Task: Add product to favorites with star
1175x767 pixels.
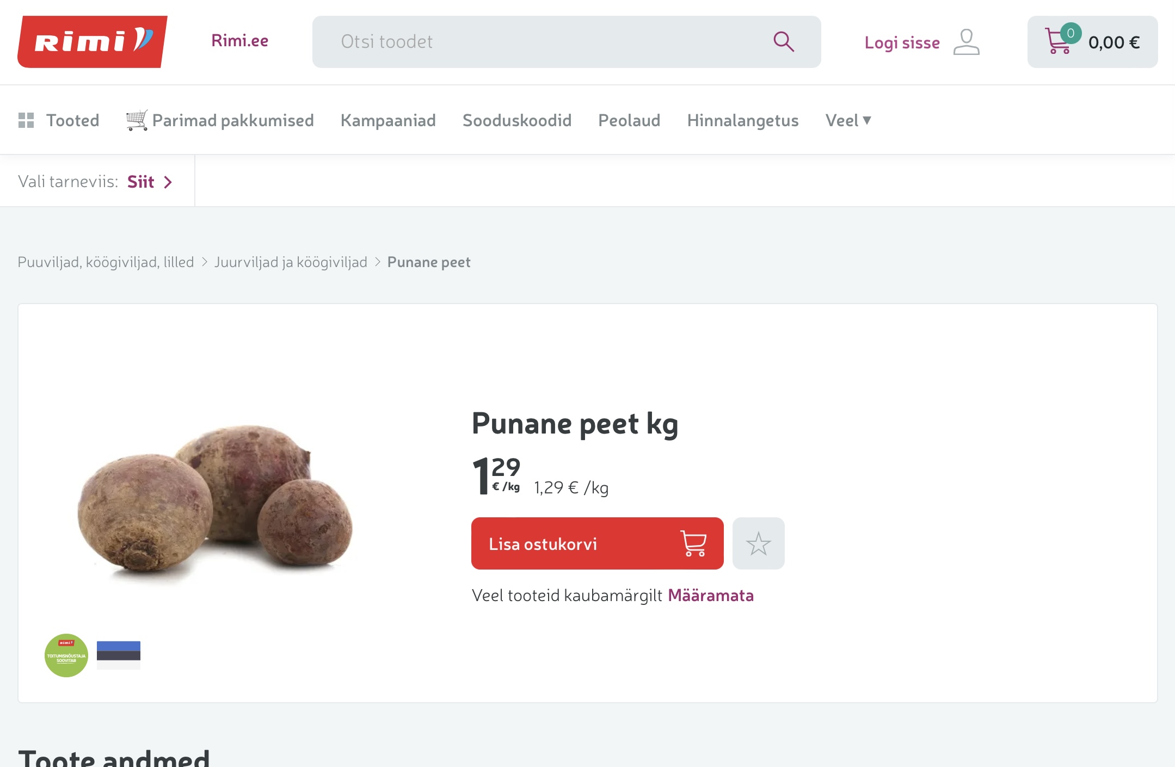Action: tap(758, 543)
